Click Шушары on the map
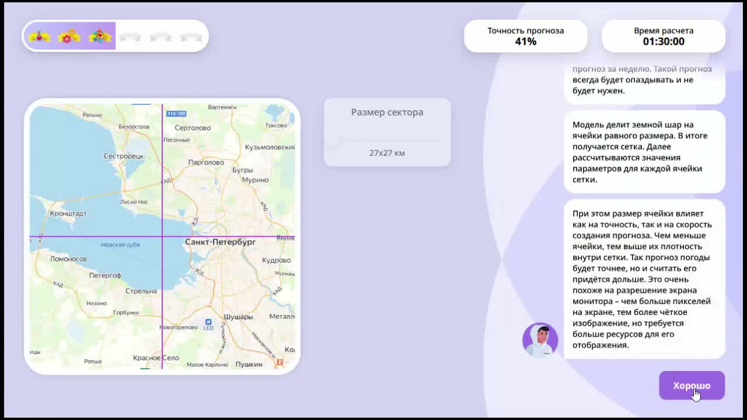 (x=238, y=317)
